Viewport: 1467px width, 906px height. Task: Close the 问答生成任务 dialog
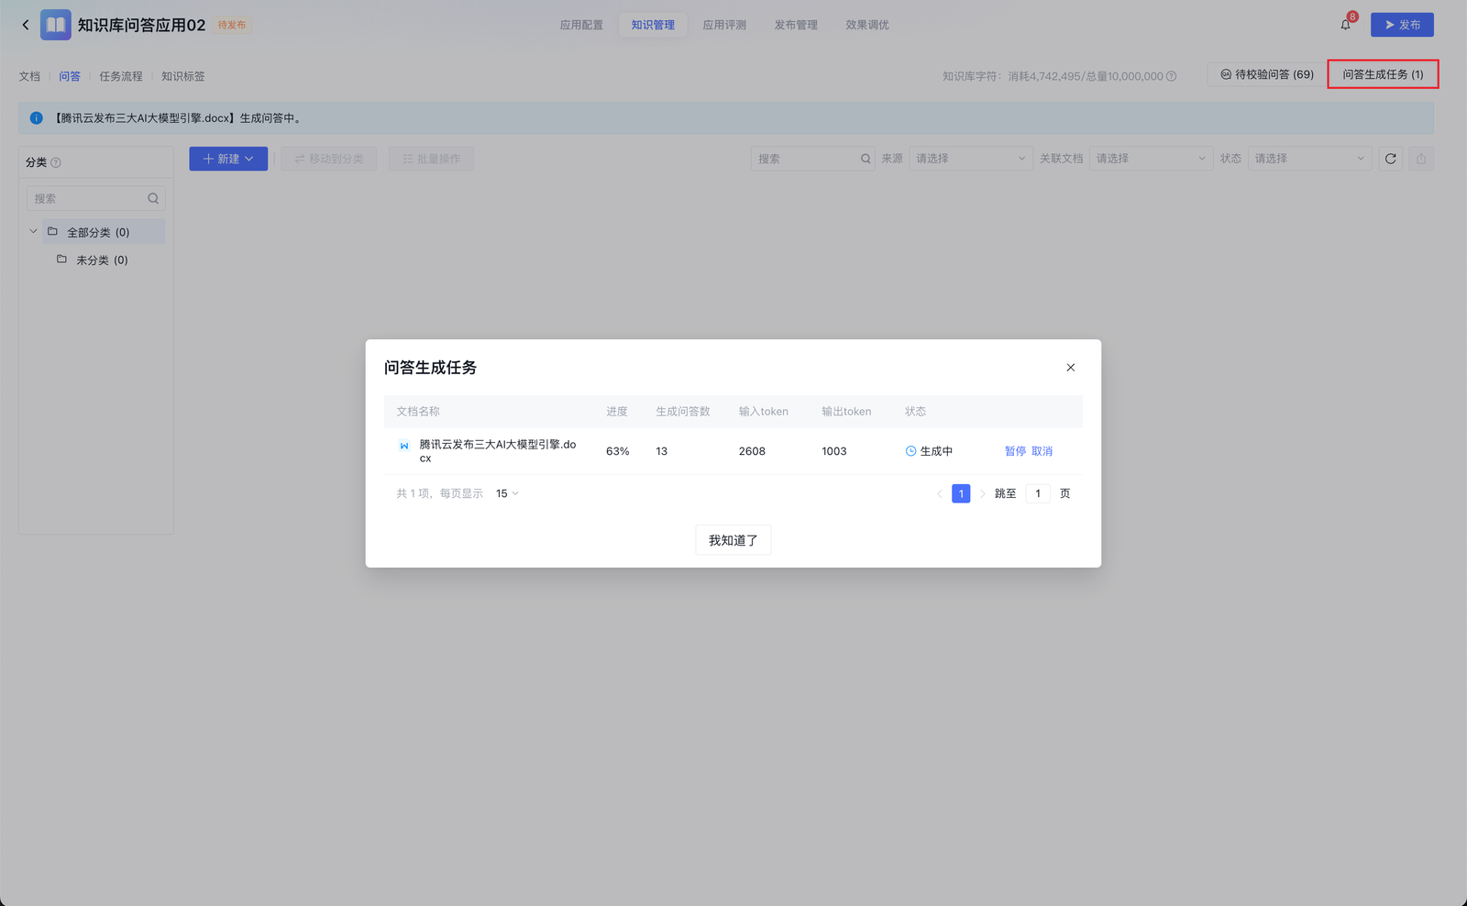(x=1070, y=368)
